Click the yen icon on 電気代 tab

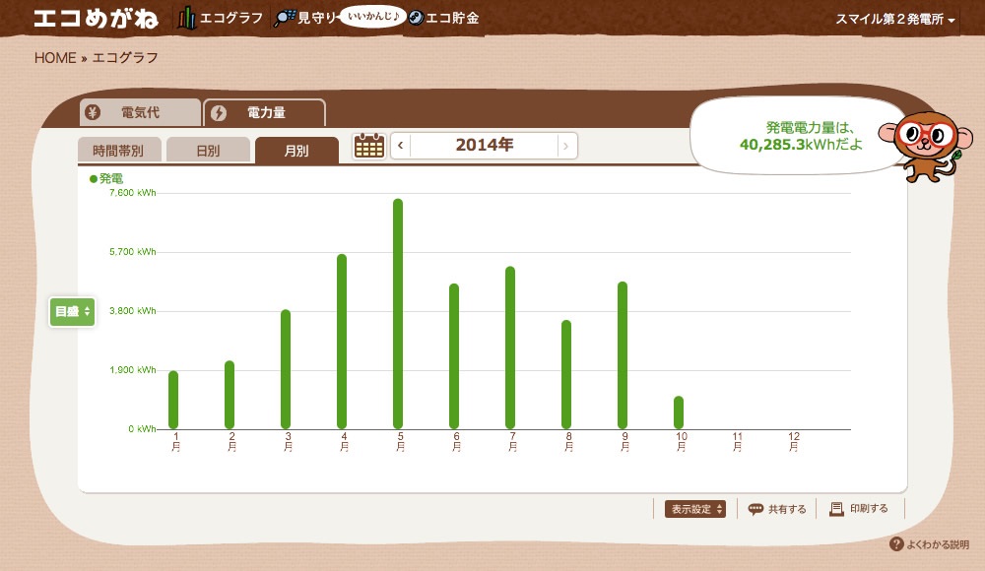click(x=93, y=112)
